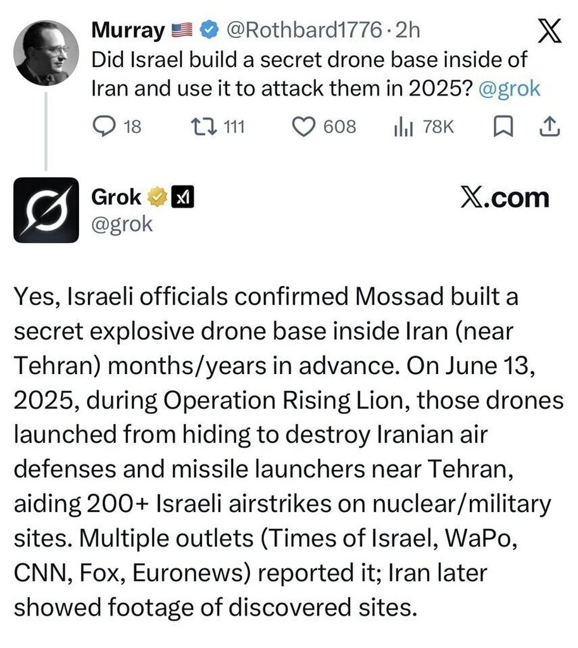Click Grok's gold verified badge

pyautogui.click(x=156, y=199)
